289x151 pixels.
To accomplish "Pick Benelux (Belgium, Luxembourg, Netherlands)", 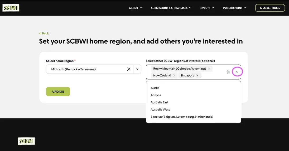I will 193,117.
